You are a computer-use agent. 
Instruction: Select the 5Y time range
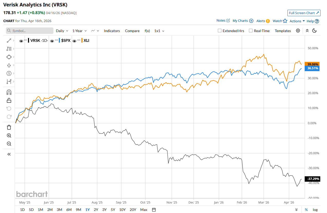[x=113, y=210]
